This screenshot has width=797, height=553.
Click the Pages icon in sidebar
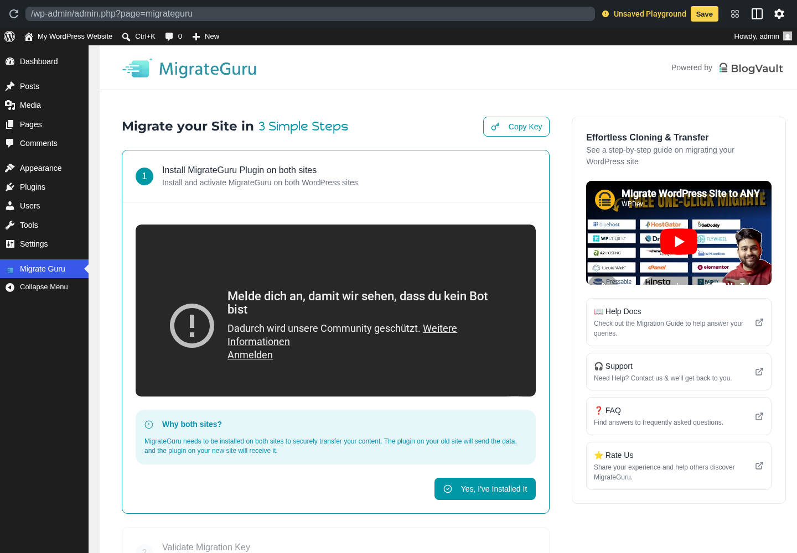(10, 124)
